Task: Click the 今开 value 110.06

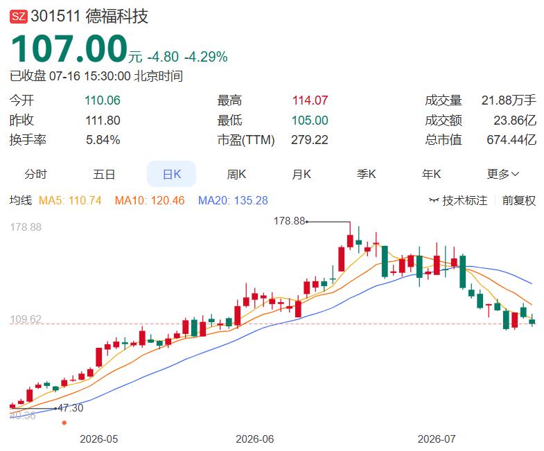Action: 103,100
